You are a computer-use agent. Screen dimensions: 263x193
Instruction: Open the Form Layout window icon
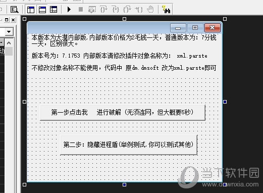[54, 10]
